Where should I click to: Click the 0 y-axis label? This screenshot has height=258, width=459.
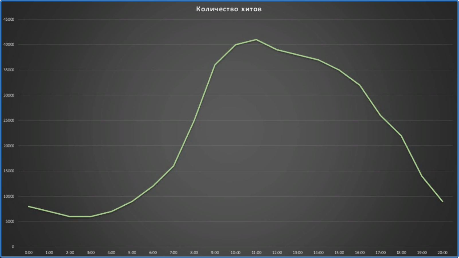pos(13,247)
